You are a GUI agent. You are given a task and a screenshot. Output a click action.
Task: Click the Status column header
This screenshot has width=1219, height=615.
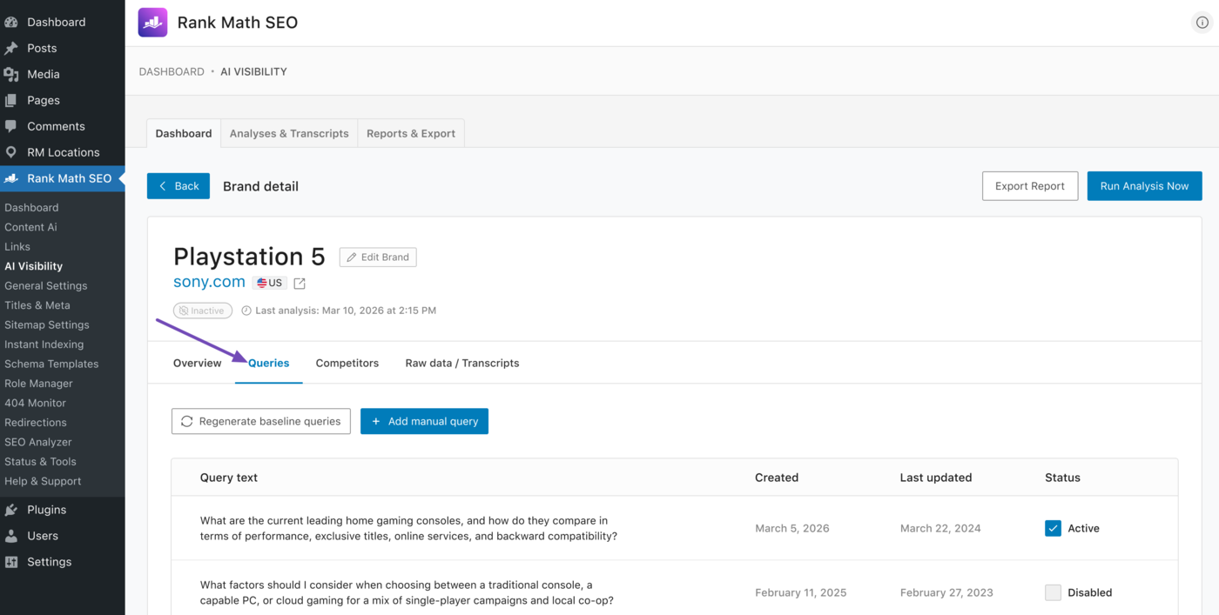point(1062,478)
